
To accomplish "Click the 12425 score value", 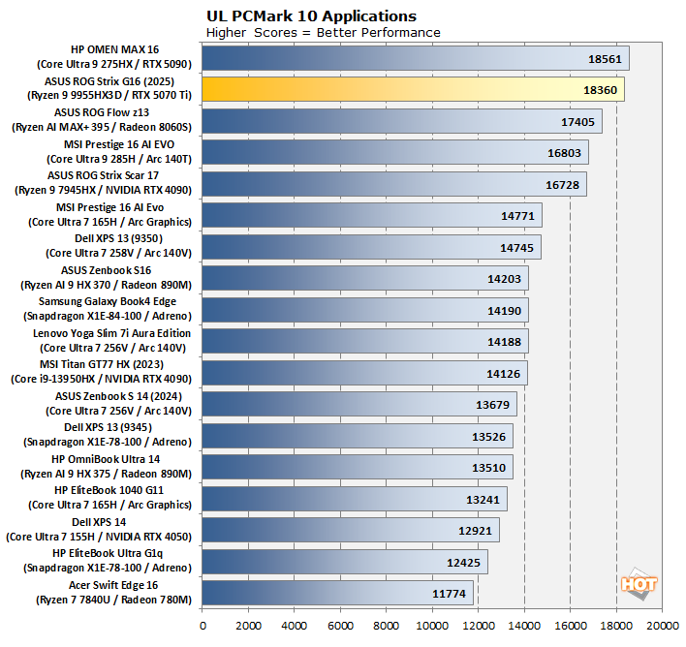I will tap(463, 563).
